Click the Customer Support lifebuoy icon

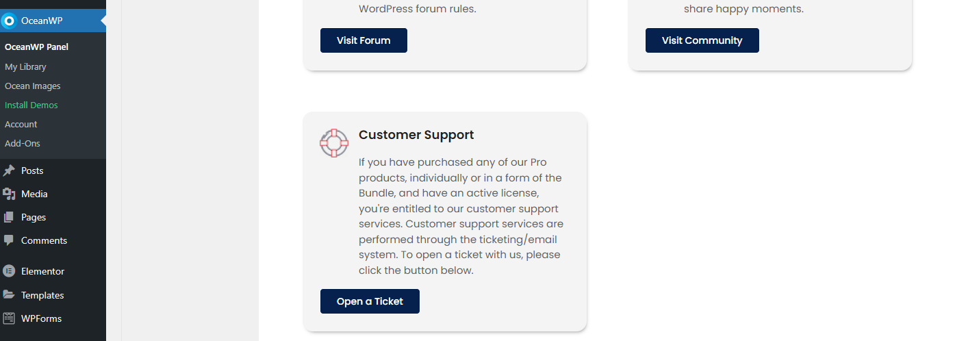334,142
